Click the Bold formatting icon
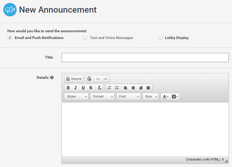232x167 pixels. [68, 88]
